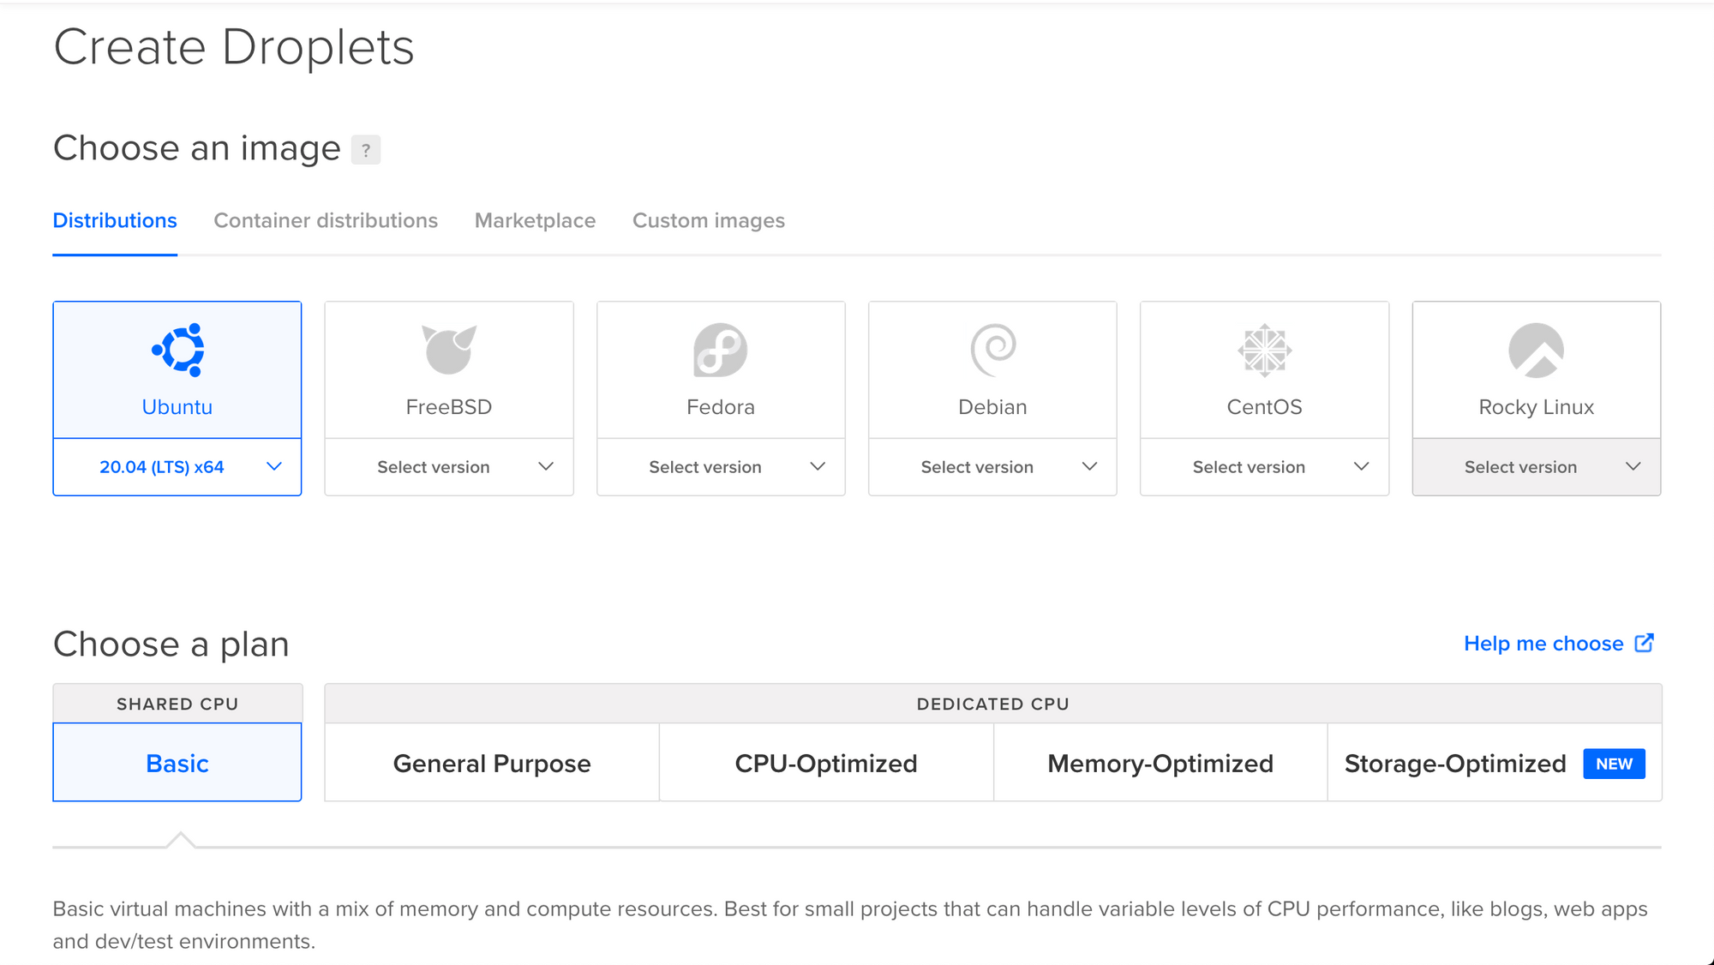This screenshot has width=1714, height=965.
Task: Select the Basic shared CPU plan
Action: (x=177, y=763)
